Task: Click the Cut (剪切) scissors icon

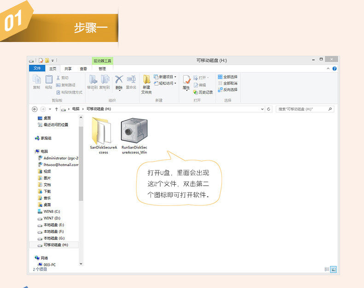Action: (x=63, y=78)
